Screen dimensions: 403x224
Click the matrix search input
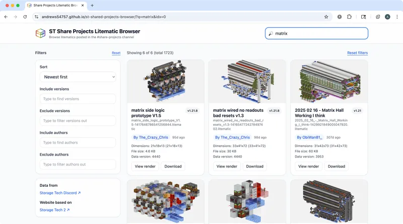click(x=316, y=33)
